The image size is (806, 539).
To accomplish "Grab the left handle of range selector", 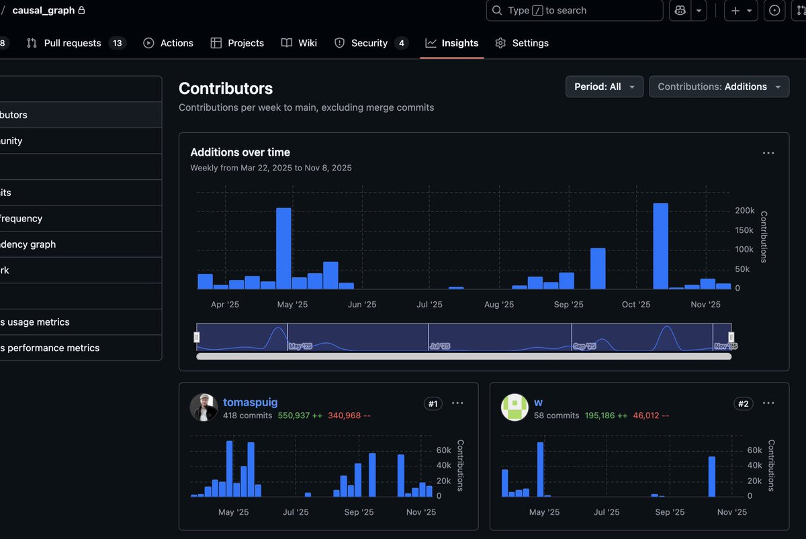I will coord(197,337).
